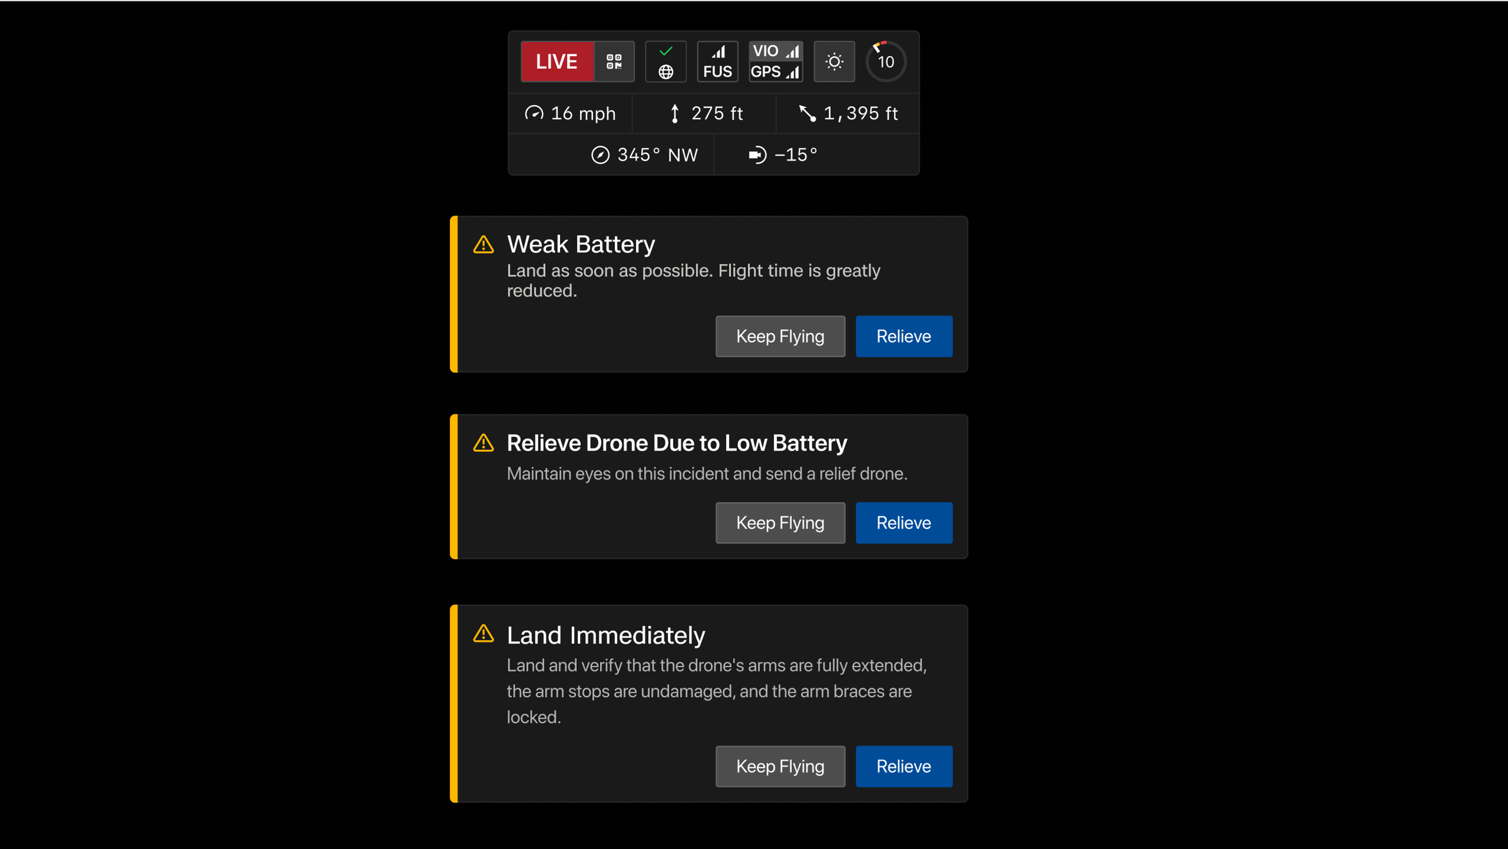
Task: Click 'Maintain eyes on this incident' message
Action: 707,474
